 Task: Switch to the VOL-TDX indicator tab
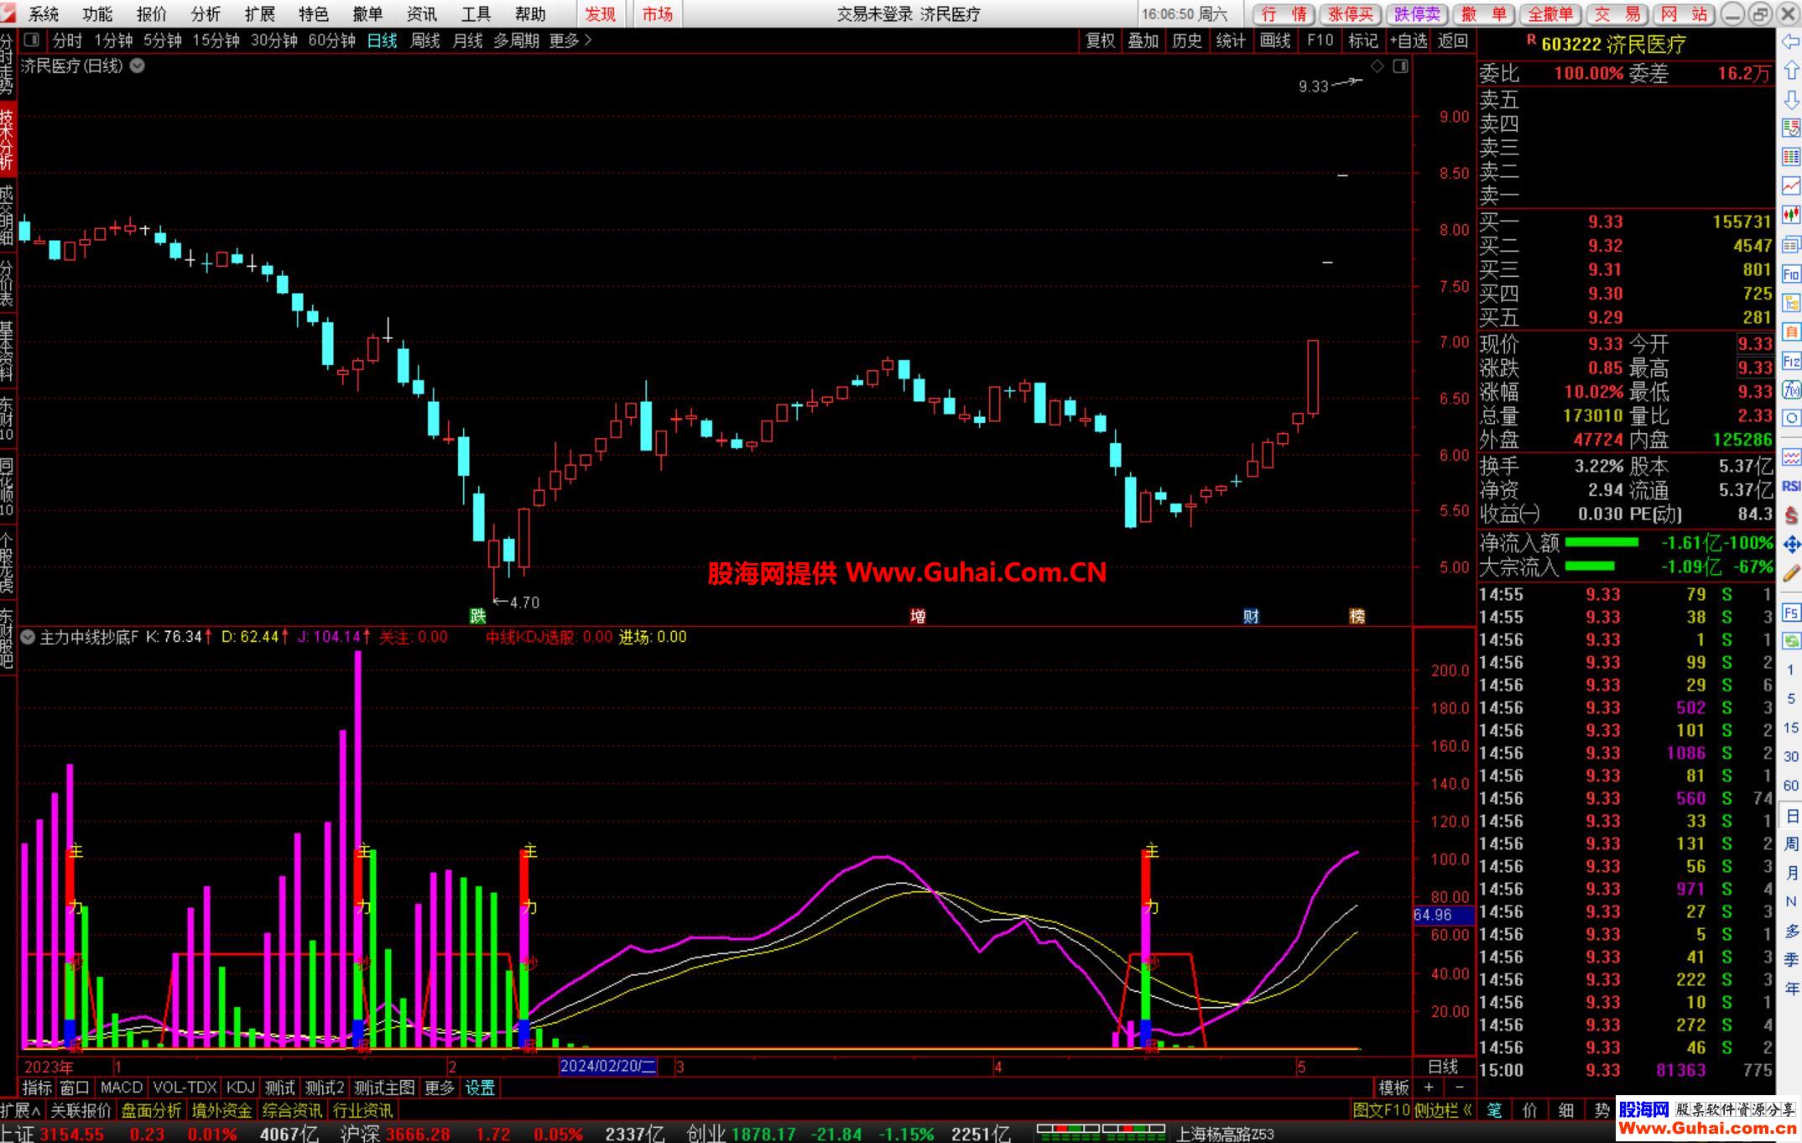[185, 1088]
